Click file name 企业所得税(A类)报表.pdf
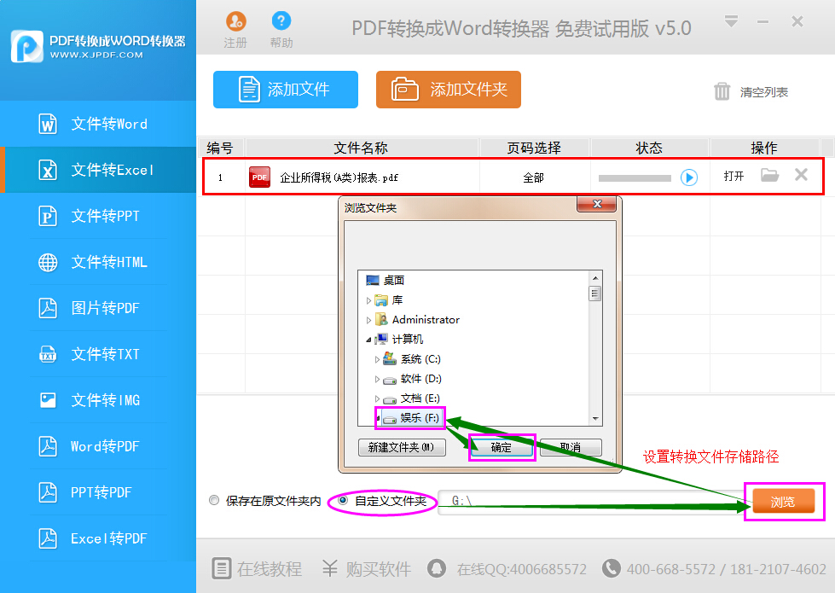This screenshot has height=593, width=835. pyautogui.click(x=339, y=177)
